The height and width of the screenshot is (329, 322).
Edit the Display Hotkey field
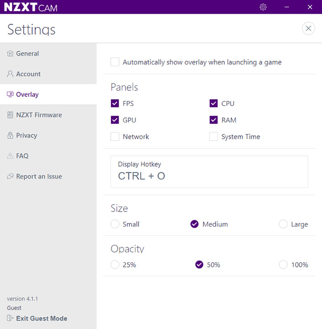point(209,171)
